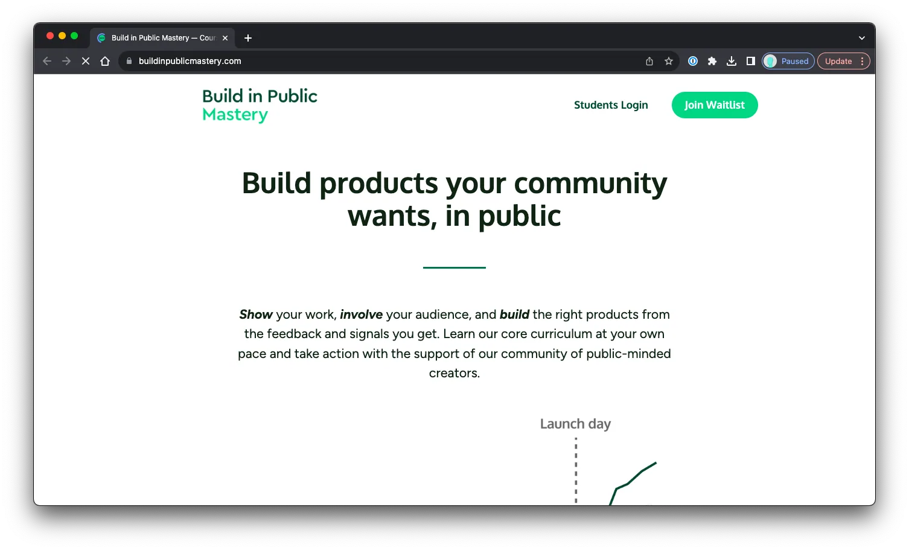Share this page using the share icon
Viewport: 909px width, 550px height.
tap(649, 61)
